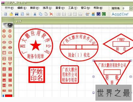This screenshot has width=133, height=102.
Task: Click the Print toolbar icon
Action: [x=28, y=14]
